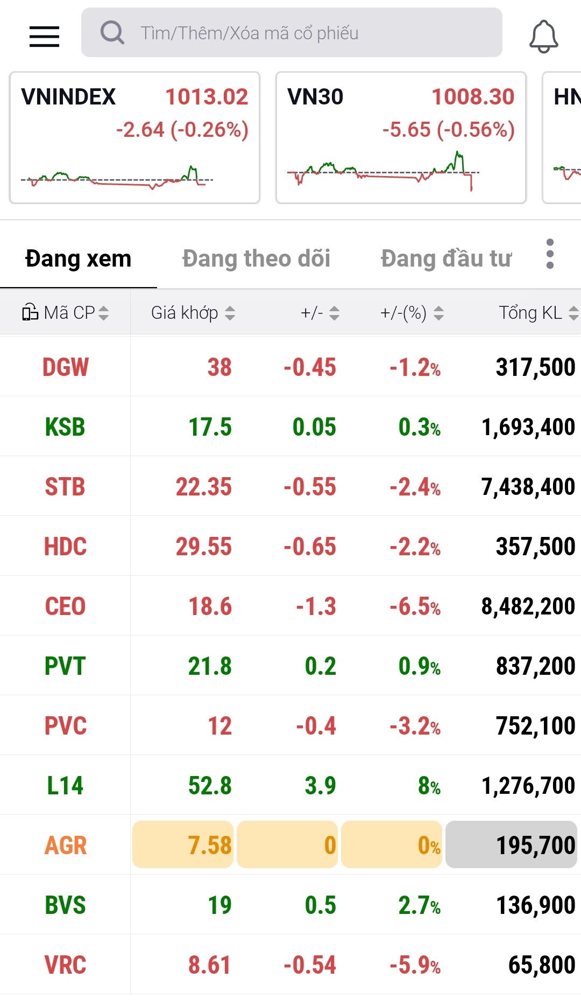The image size is (581, 1006).
Task: Sort by stock code Mã CP arrows
Action: click(x=103, y=313)
